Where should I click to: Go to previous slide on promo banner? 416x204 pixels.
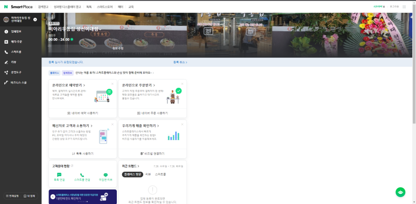(53, 196)
